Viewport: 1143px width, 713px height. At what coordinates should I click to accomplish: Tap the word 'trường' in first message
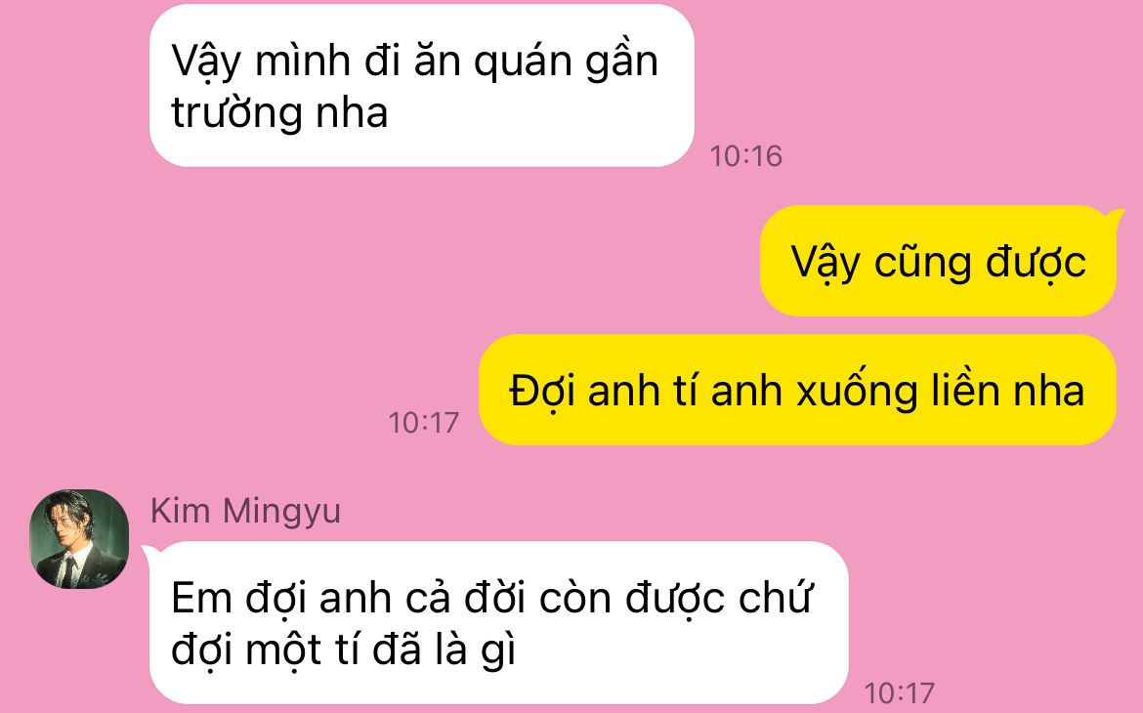click(237, 113)
